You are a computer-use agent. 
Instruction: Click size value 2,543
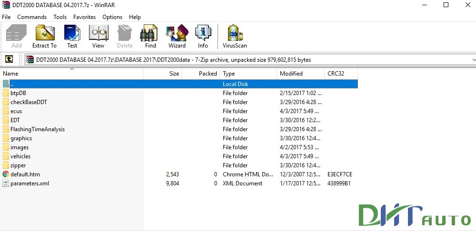click(172, 174)
